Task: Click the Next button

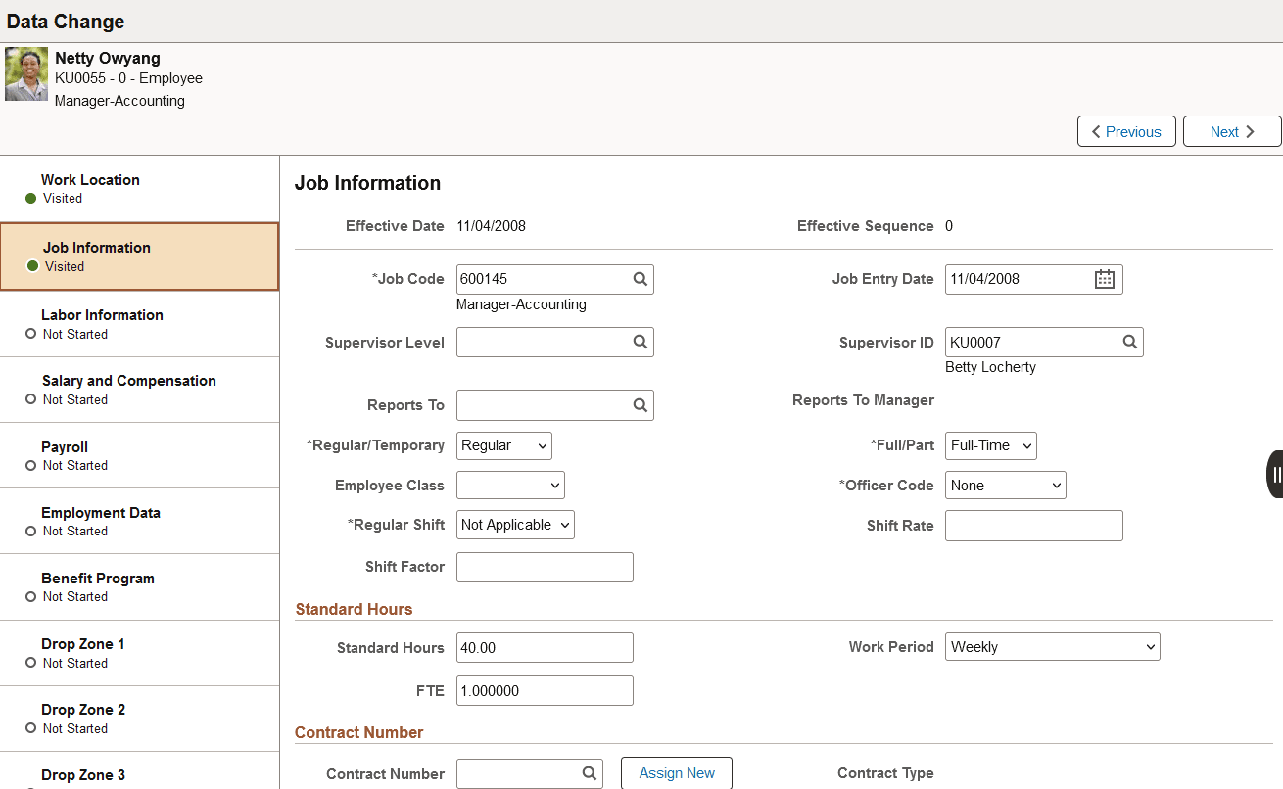Action: click(1231, 131)
